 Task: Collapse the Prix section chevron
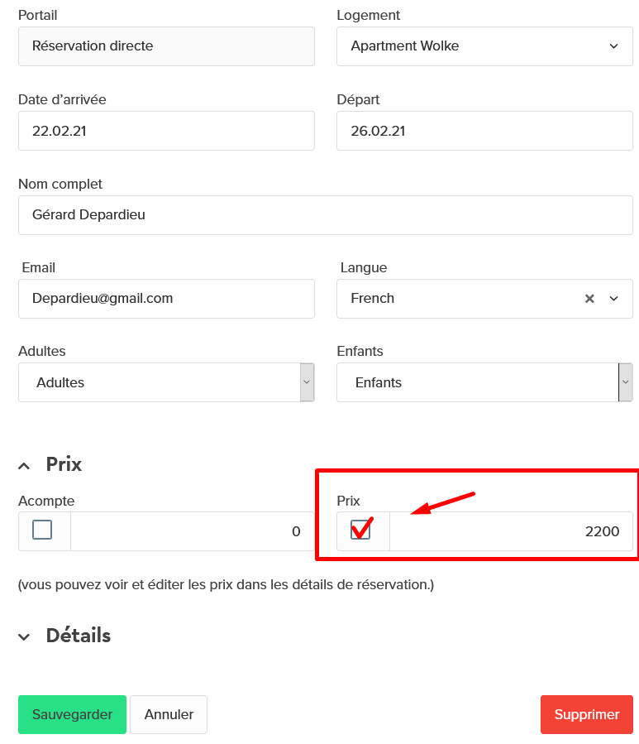pos(24,466)
